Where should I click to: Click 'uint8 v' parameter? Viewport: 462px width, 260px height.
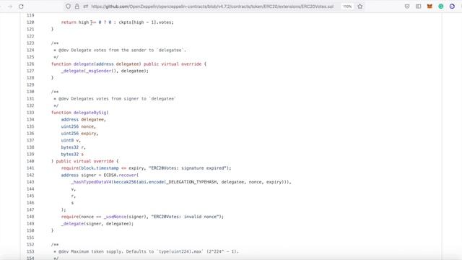click(70, 140)
